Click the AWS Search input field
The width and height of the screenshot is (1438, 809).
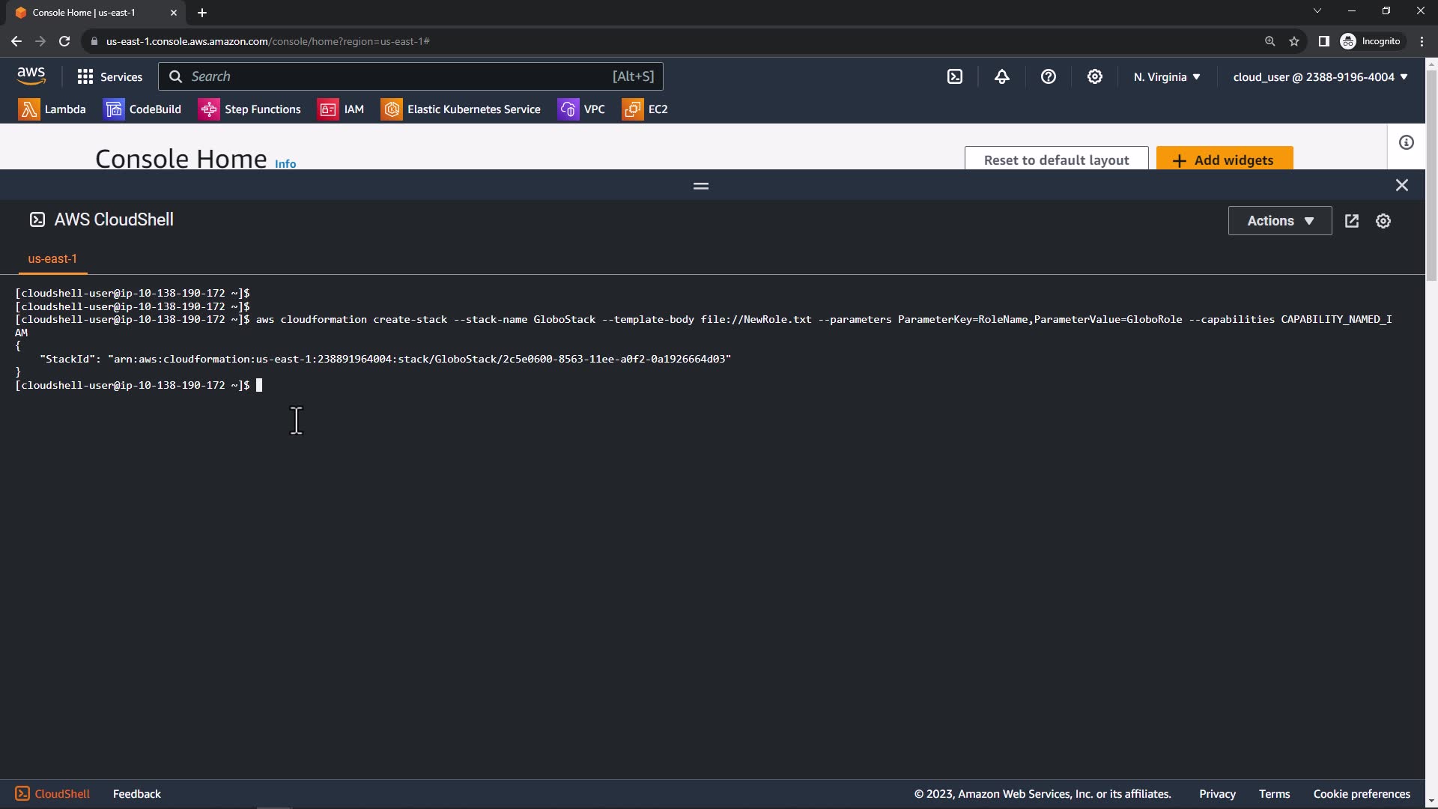tap(397, 76)
